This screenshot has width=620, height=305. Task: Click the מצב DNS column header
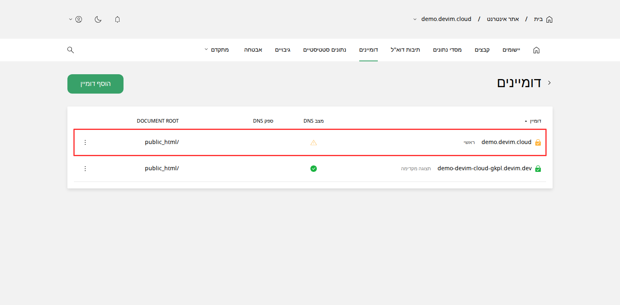pos(314,121)
